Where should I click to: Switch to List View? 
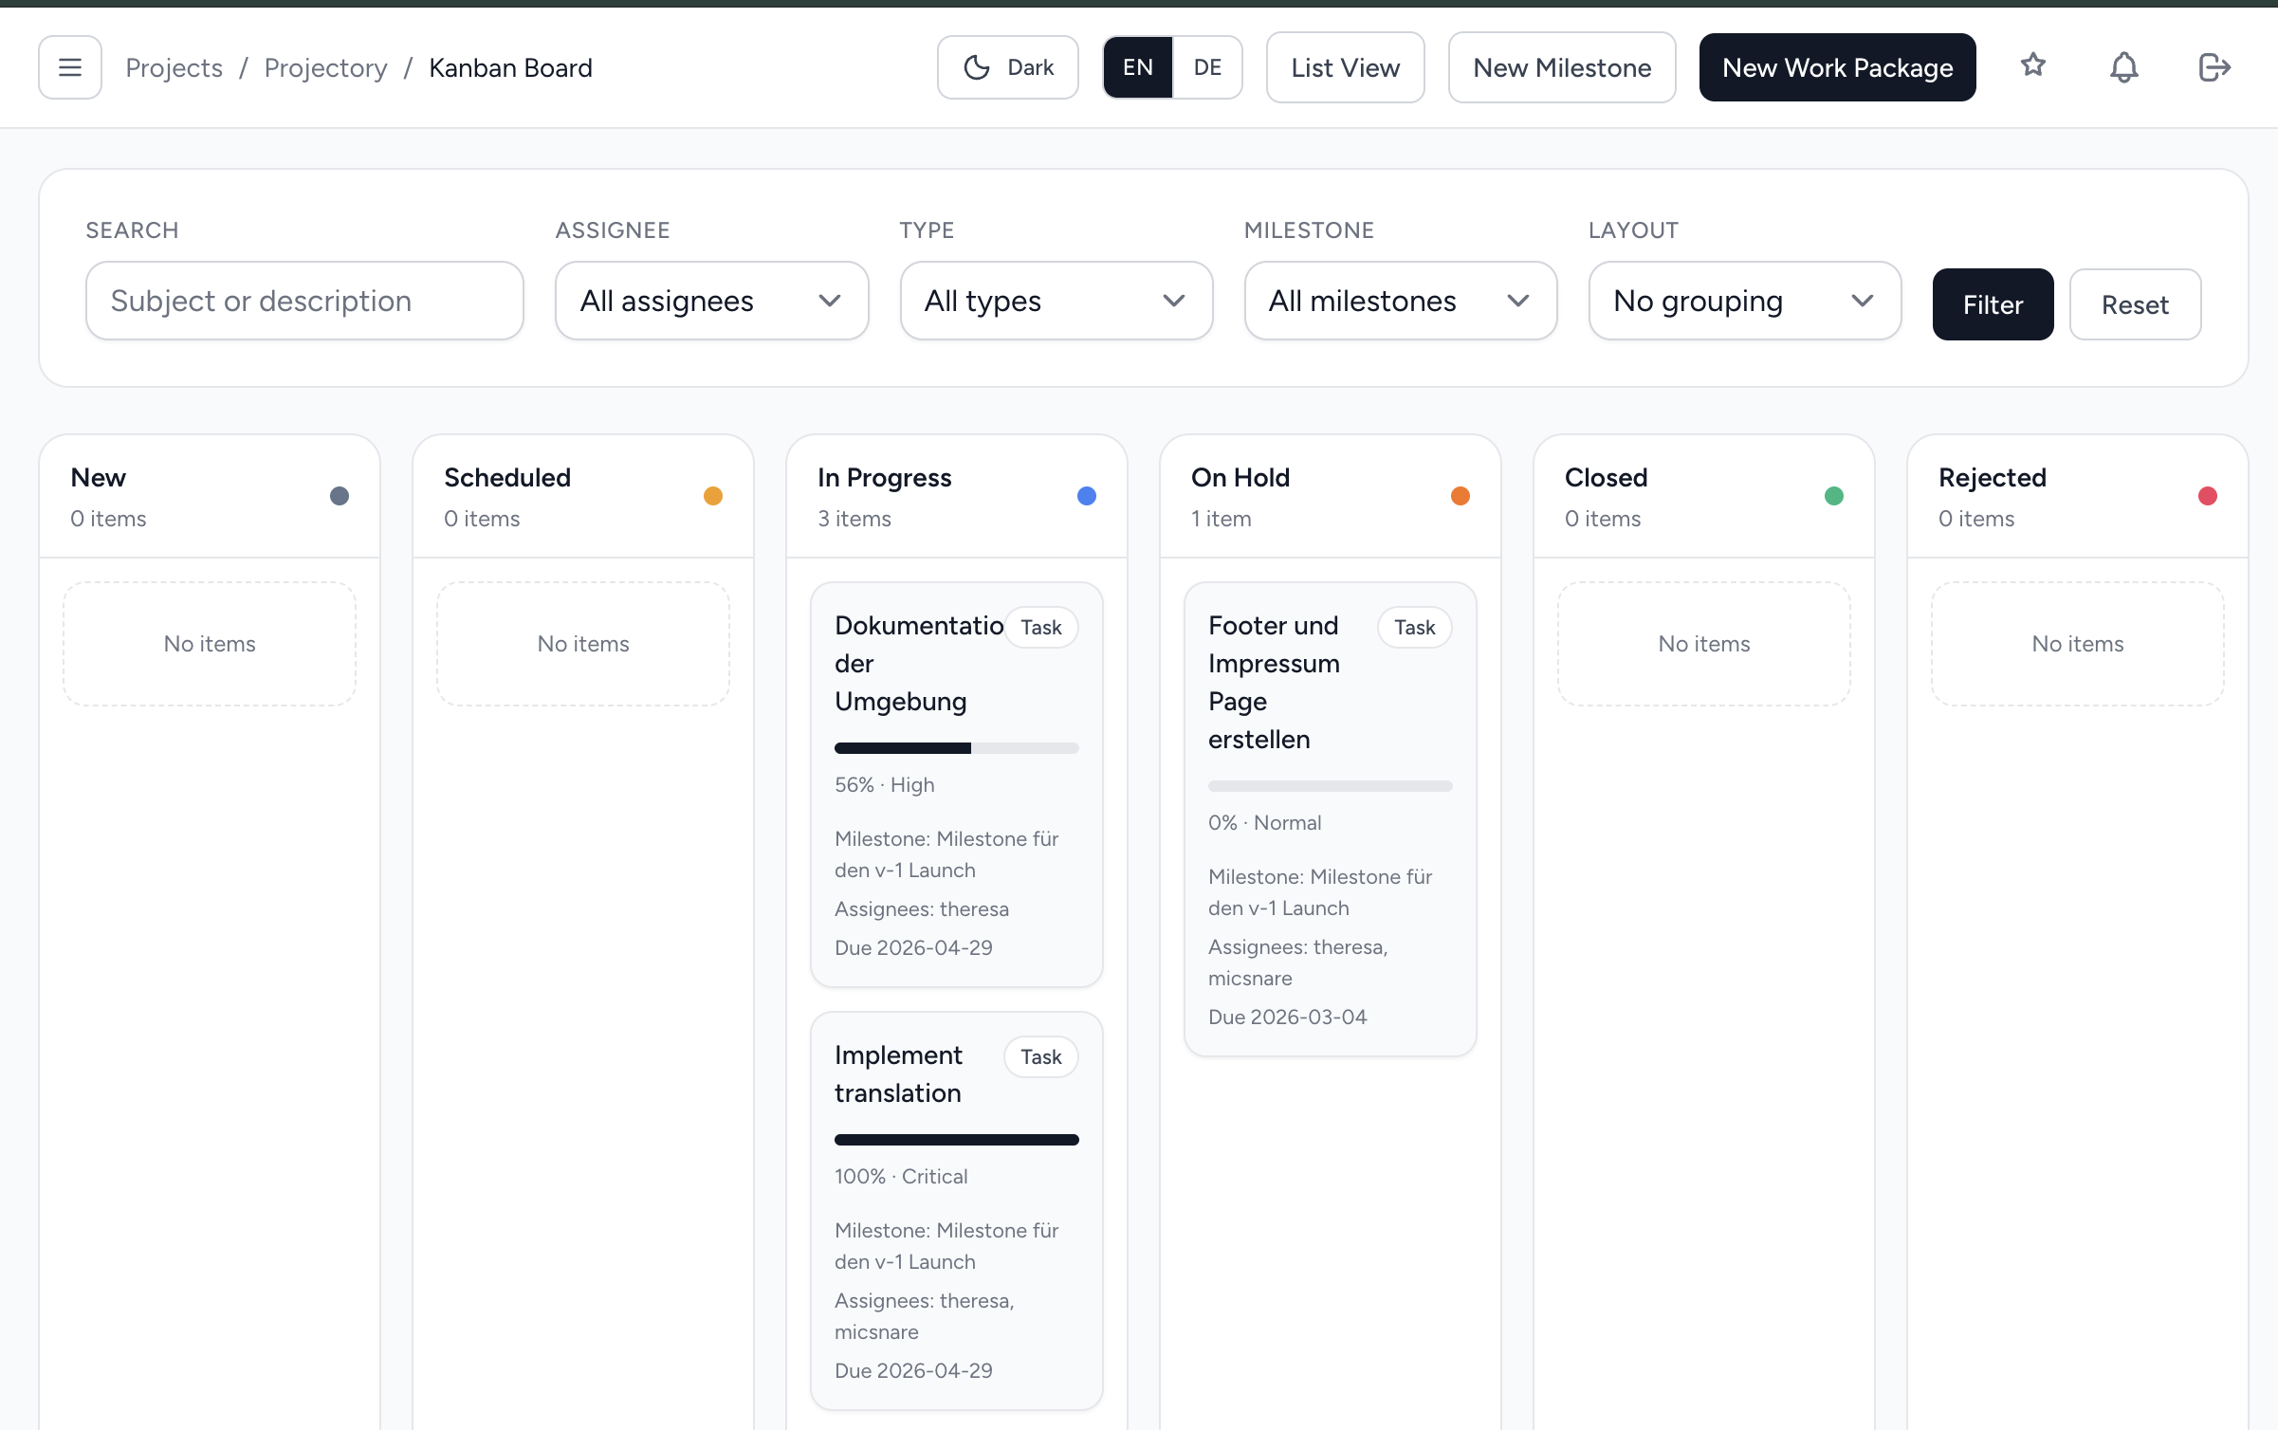coord(1345,67)
